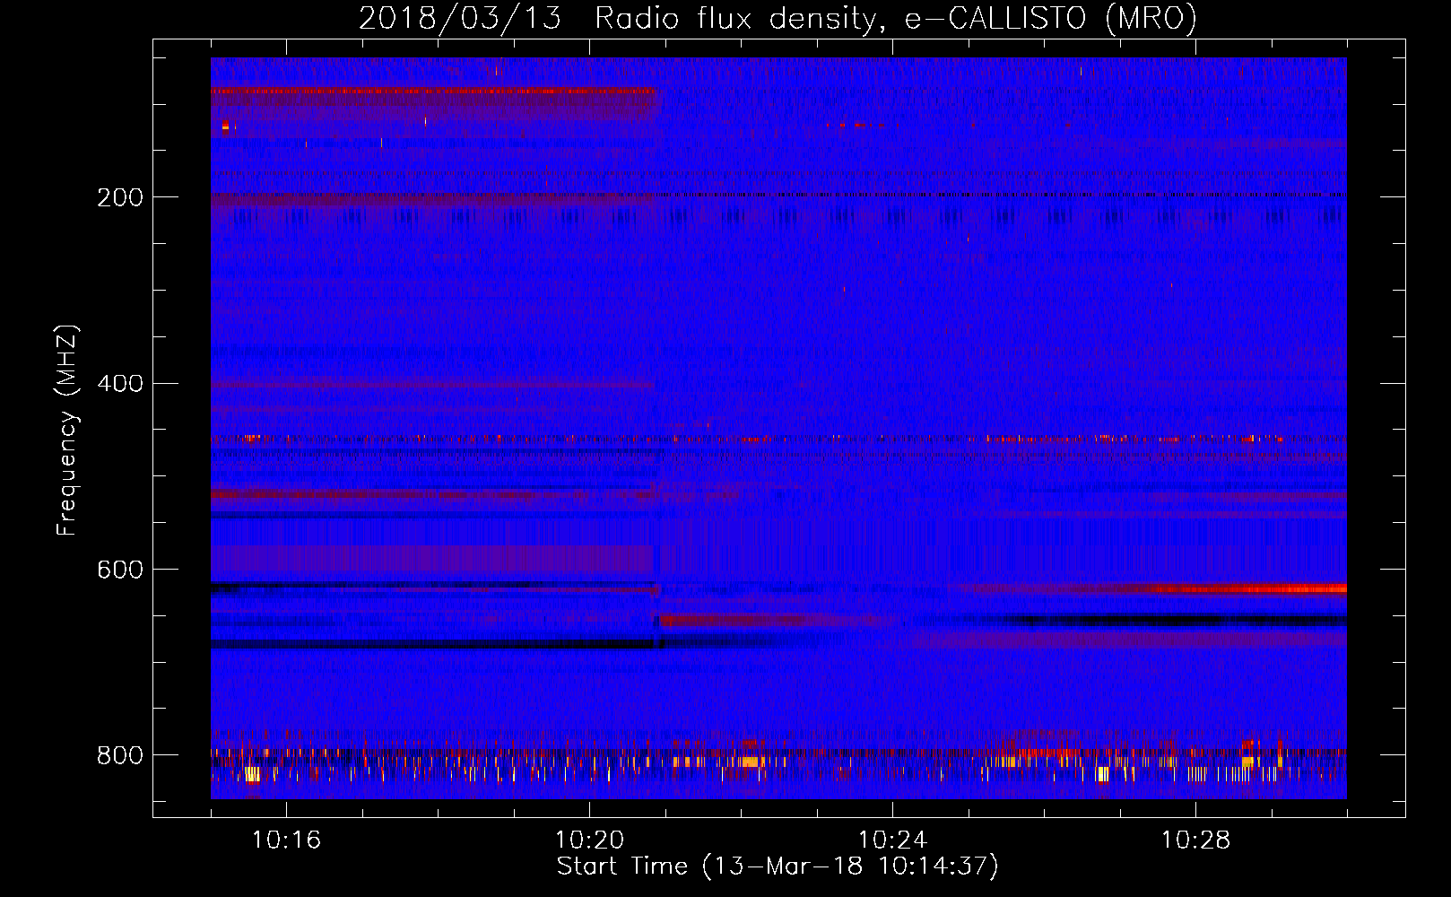Image resolution: width=1451 pixels, height=897 pixels.
Task: Click the 'Frequency (MHZ)' axis label
Action: tap(67, 431)
